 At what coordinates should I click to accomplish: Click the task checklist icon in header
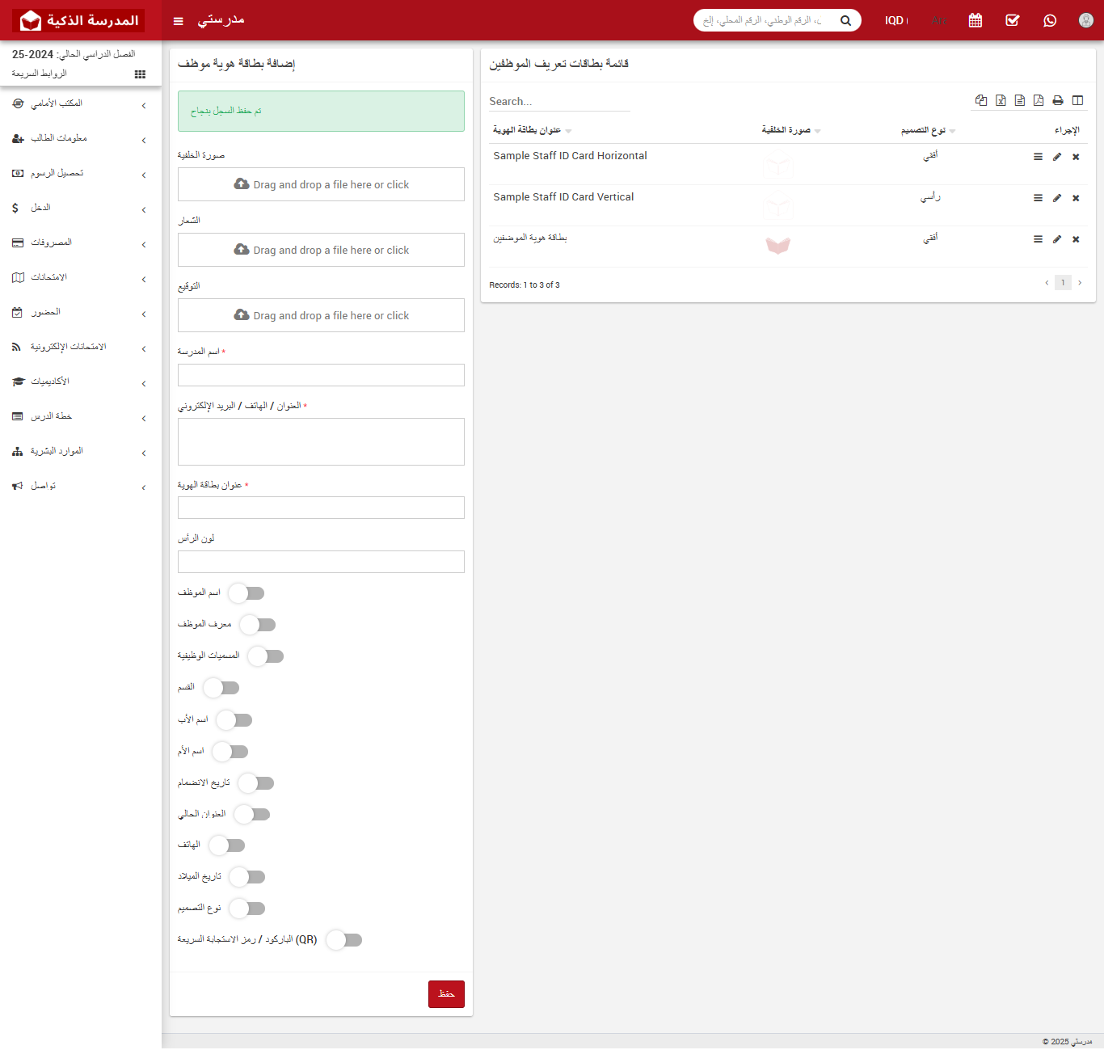(1012, 20)
